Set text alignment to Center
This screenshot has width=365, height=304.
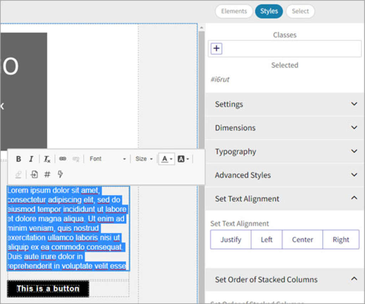[x=302, y=240]
